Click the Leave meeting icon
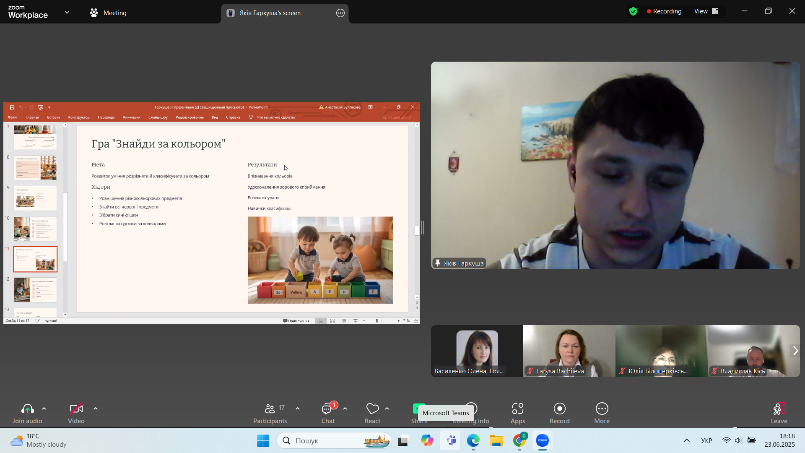This screenshot has width=805, height=453. (x=779, y=409)
